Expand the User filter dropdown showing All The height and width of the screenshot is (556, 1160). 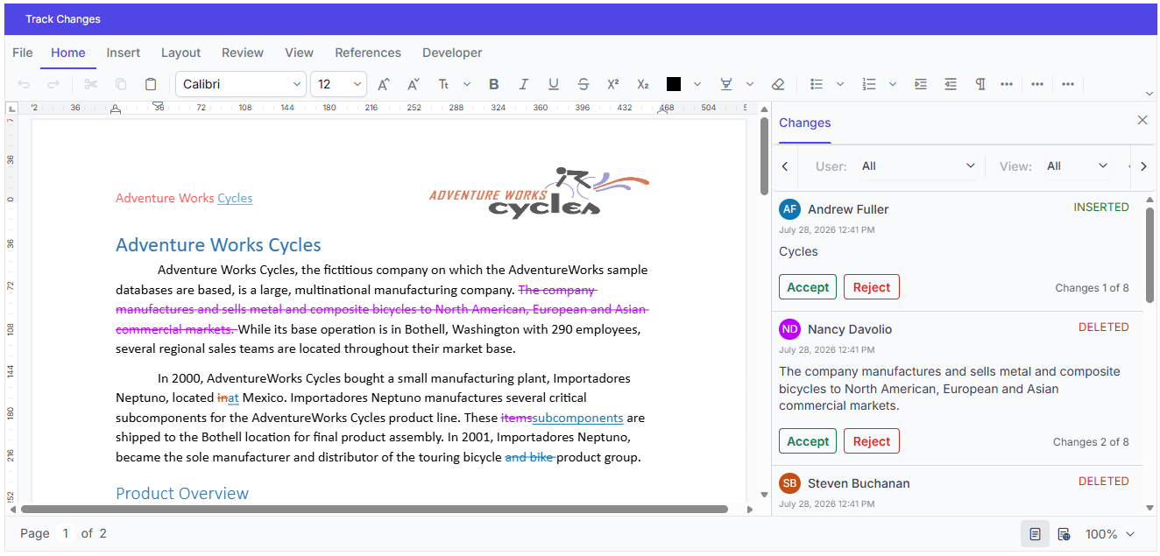coord(918,166)
